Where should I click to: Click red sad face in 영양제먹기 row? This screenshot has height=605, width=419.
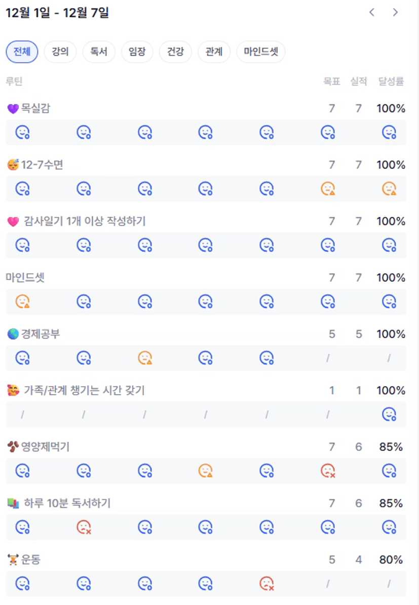tap(328, 471)
